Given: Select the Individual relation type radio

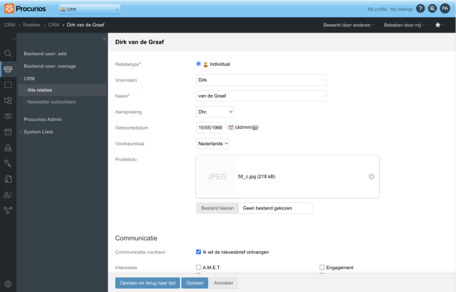Looking at the screenshot, I should (x=198, y=64).
